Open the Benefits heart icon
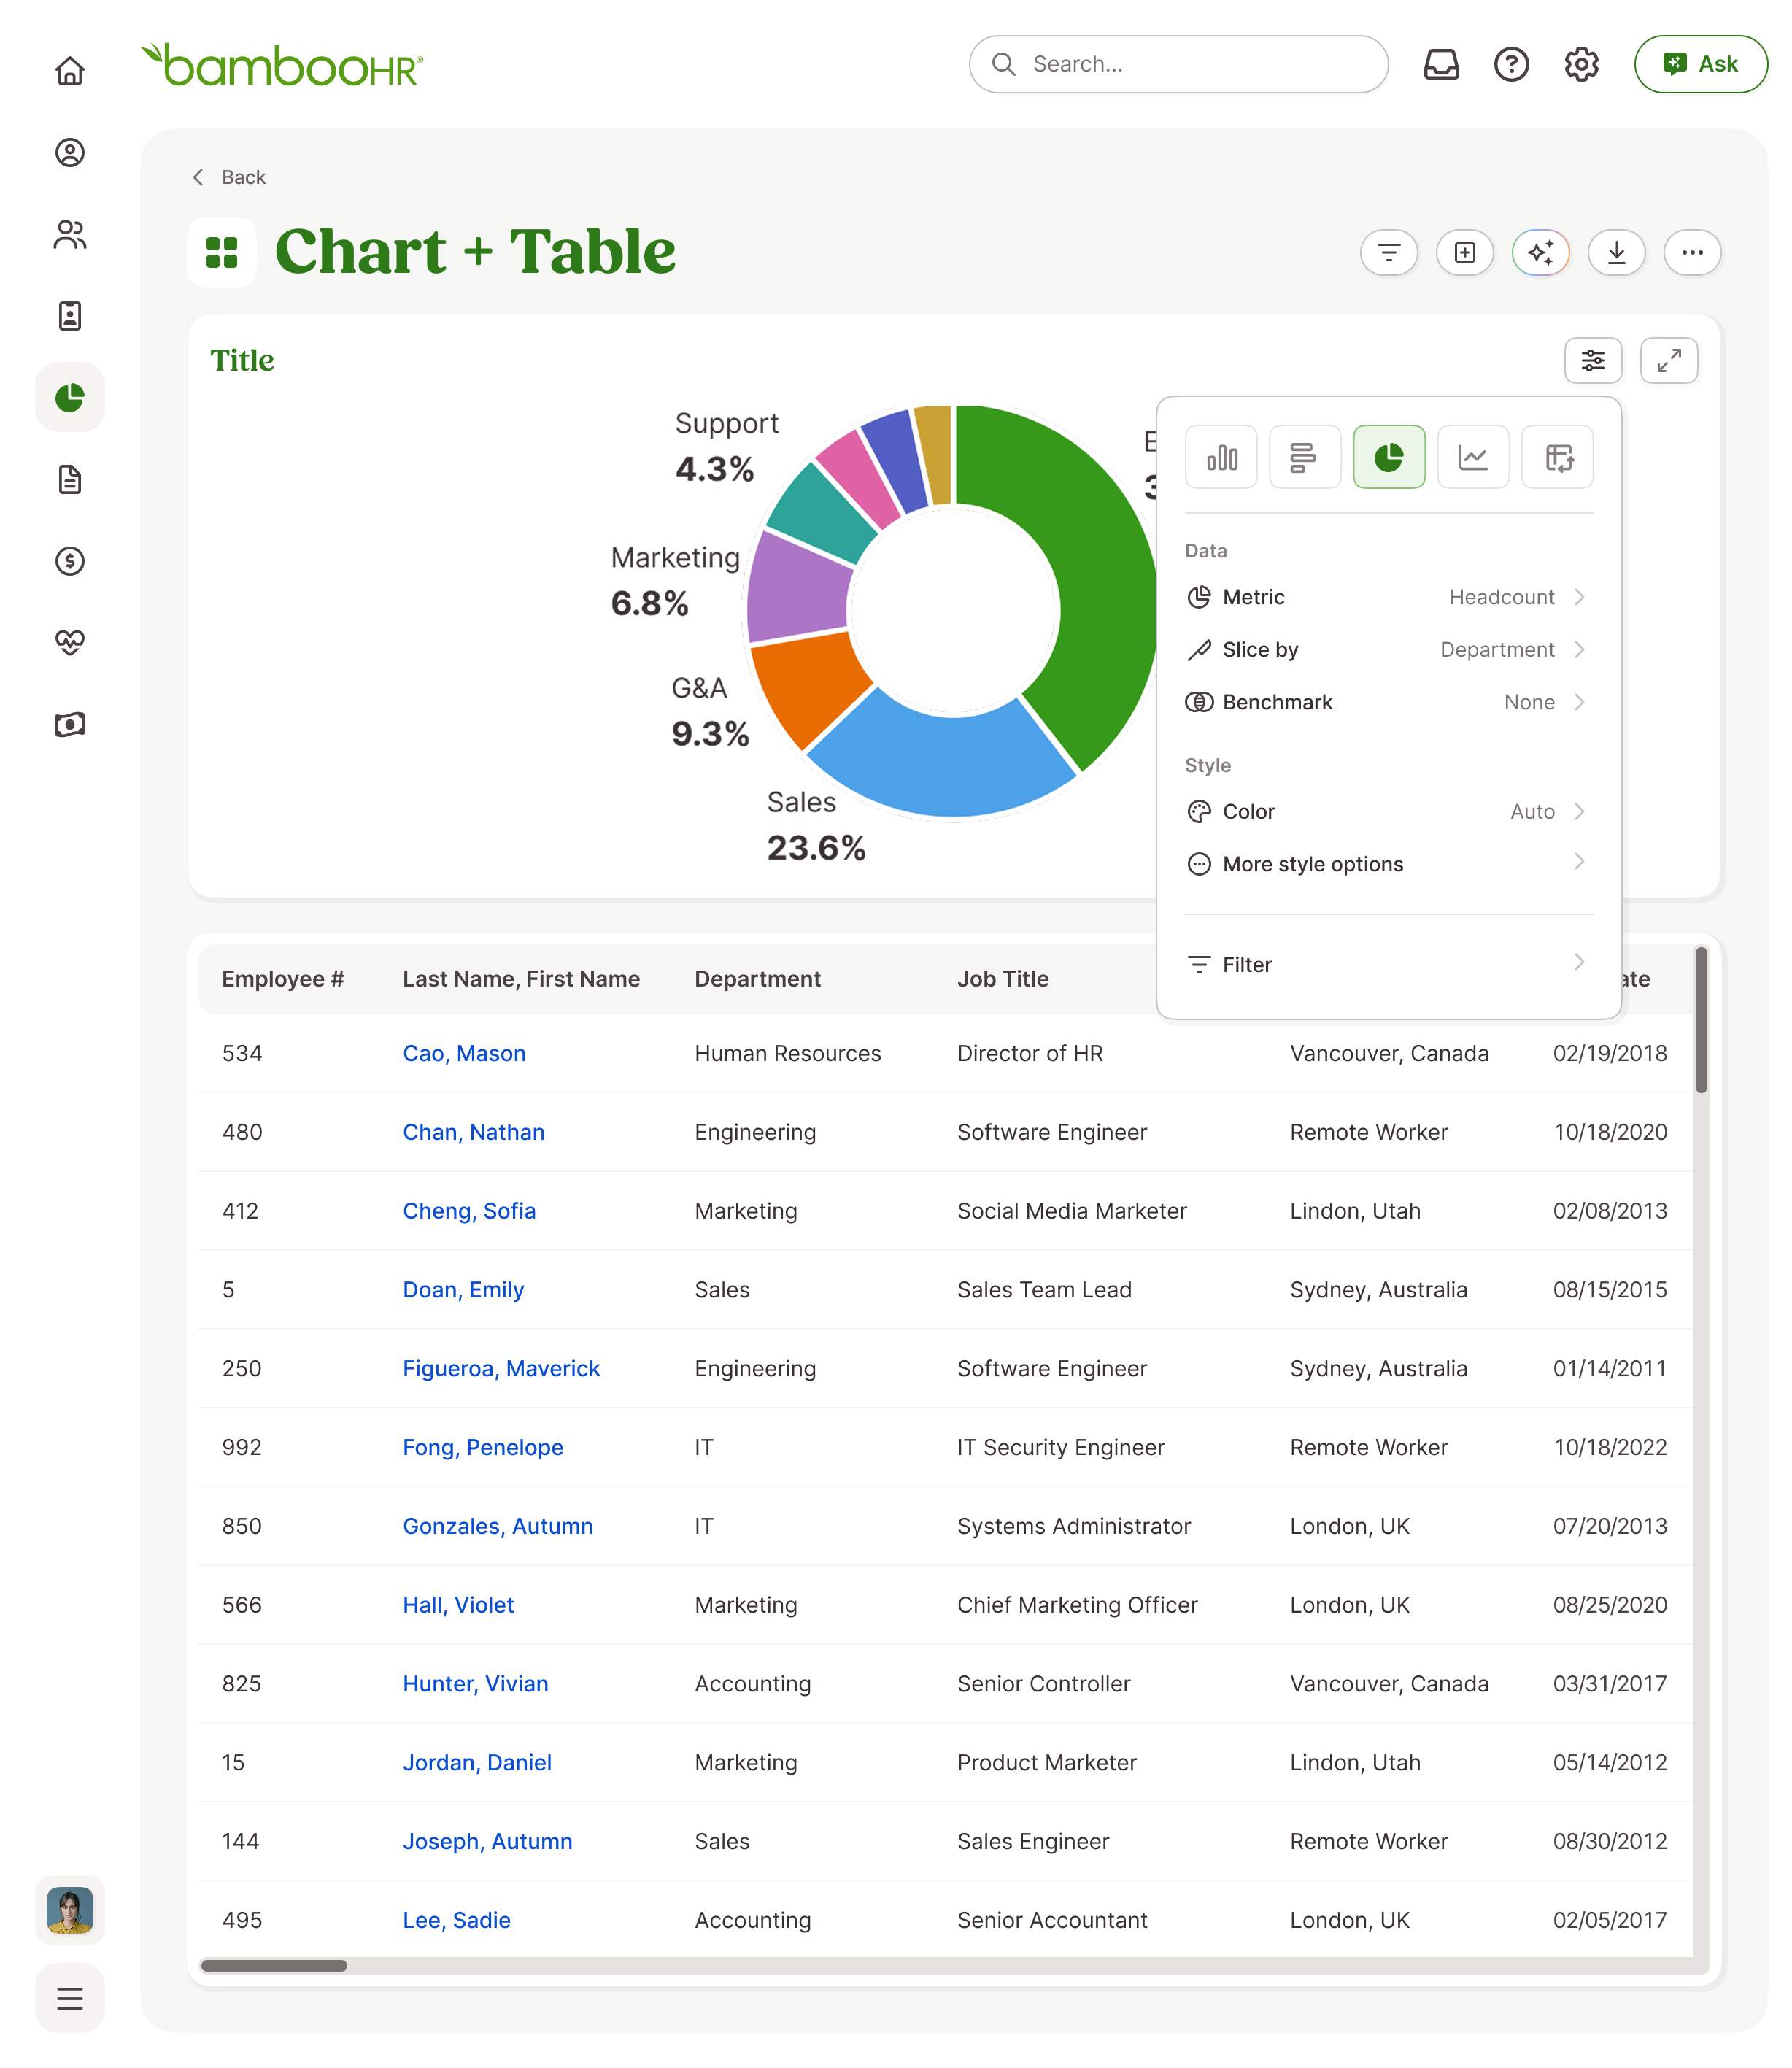The image size is (1792, 2068). (70, 642)
